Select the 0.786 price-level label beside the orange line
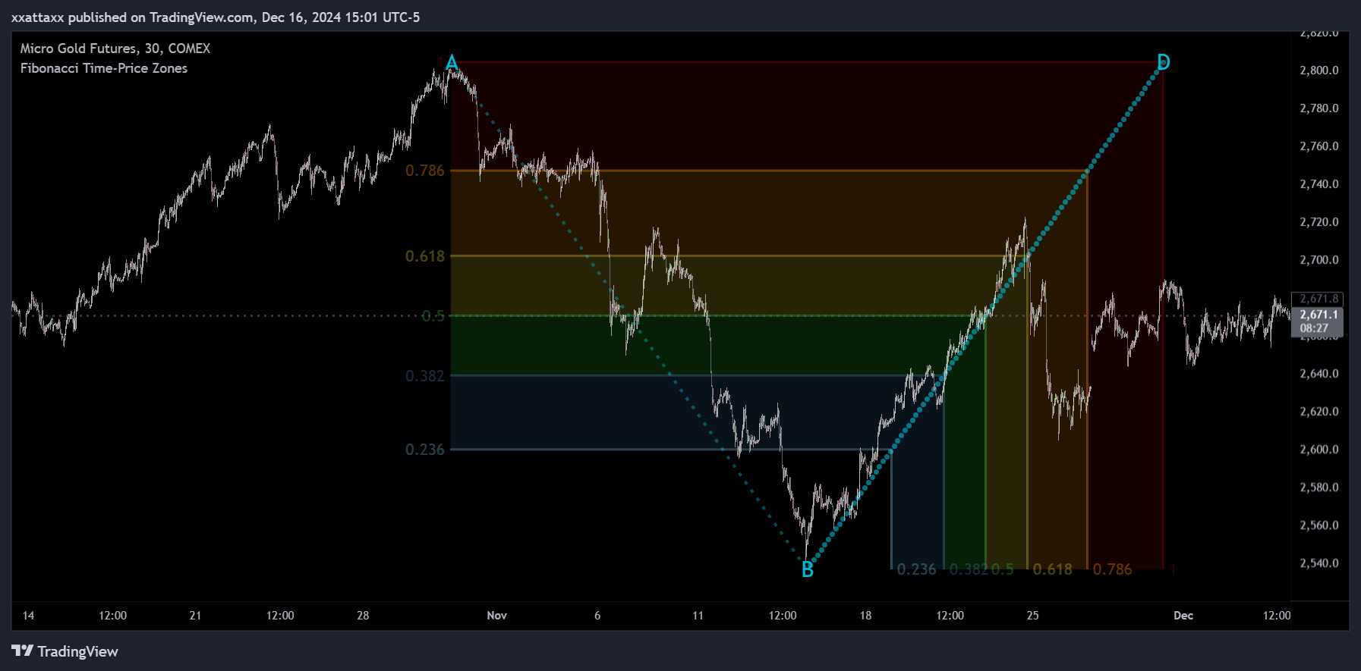The height and width of the screenshot is (671, 1361). coord(425,171)
